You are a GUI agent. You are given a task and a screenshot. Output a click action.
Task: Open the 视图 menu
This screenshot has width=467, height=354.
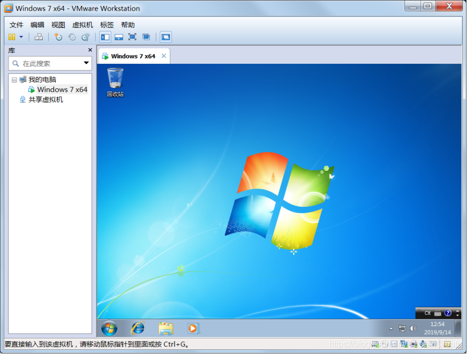click(x=58, y=25)
